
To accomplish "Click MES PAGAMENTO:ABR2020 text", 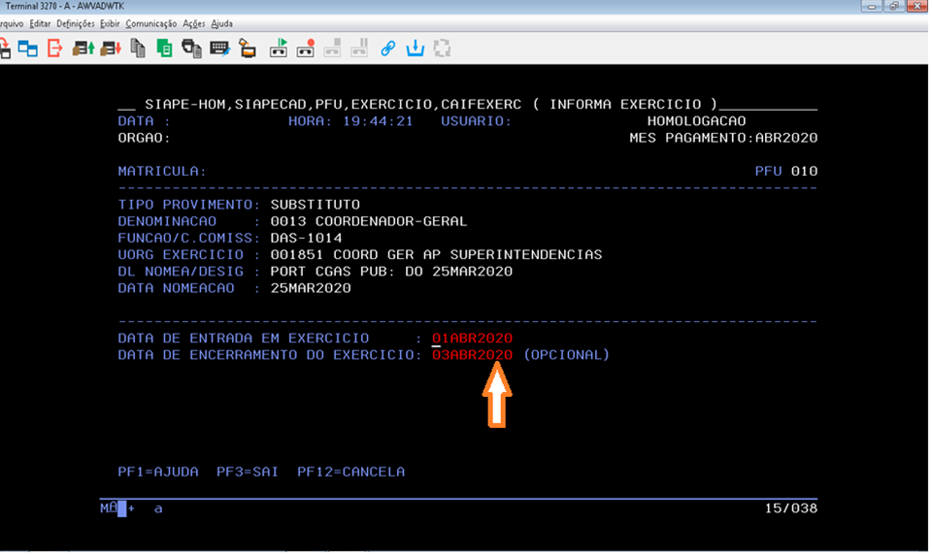I will click(723, 138).
